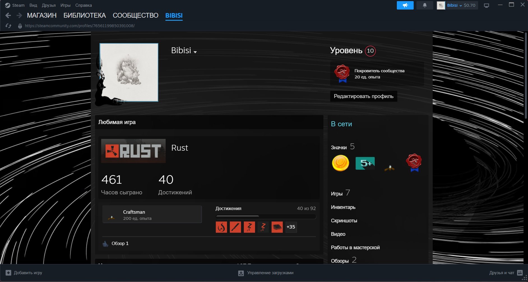Open the Обзоры reviews link
This screenshot has width=528, height=282.
click(340, 261)
